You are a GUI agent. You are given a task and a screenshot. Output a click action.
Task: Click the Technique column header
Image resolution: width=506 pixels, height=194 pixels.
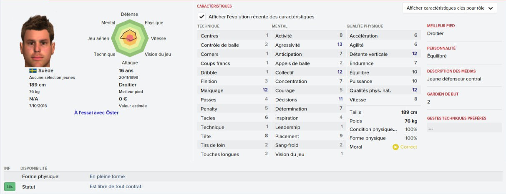pyautogui.click(x=208, y=26)
